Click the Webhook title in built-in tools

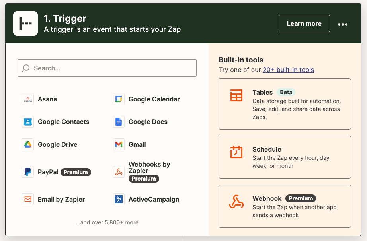tap(267, 198)
